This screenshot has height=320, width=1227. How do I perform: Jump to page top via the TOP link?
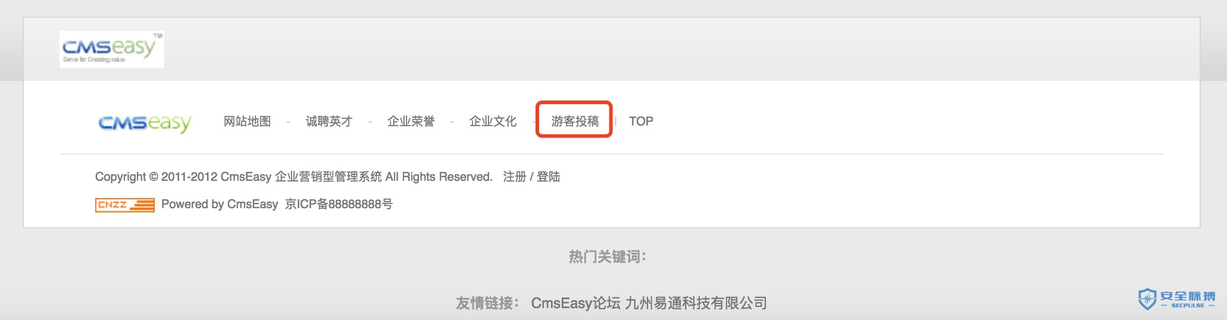click(641, 121)
